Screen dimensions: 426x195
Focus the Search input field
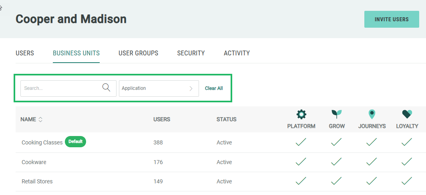[60, 88]
